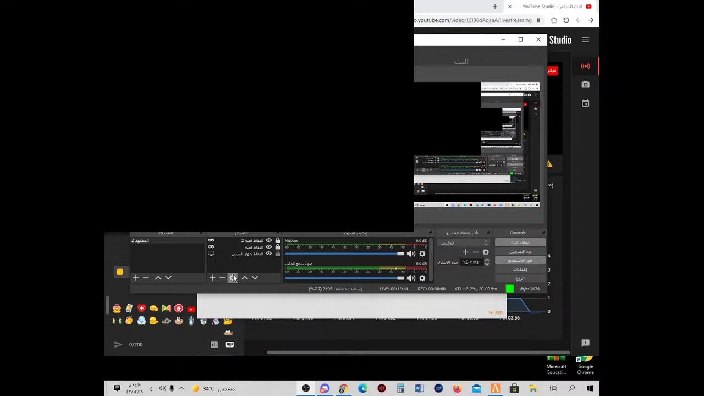Screen dimensions: 704x396
Task: Remove scene transition with minus icon
Action: click(476, 252)
